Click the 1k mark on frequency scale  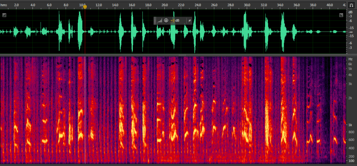(350, 125)
